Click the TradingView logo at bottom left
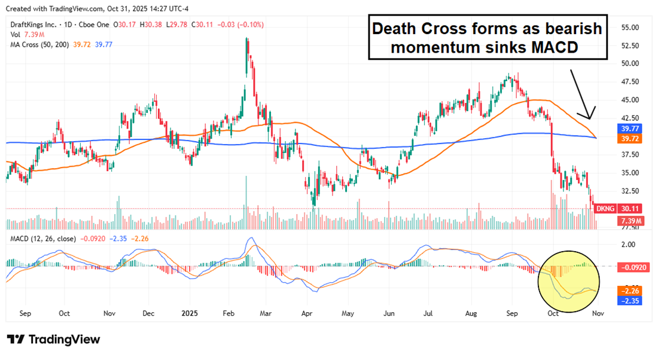 click(x=54, y=340)
